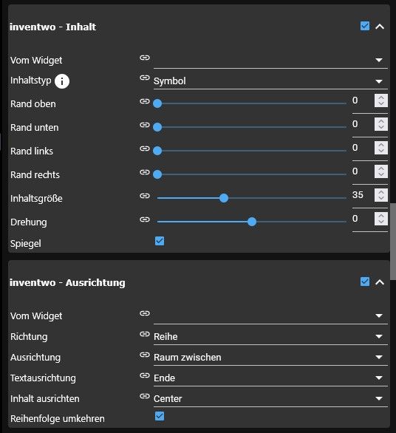The height and width of the screenshot is (433, 396).
Task: Open the Textausrichtung dropdown showing Ende
Action: coord(270,378)
